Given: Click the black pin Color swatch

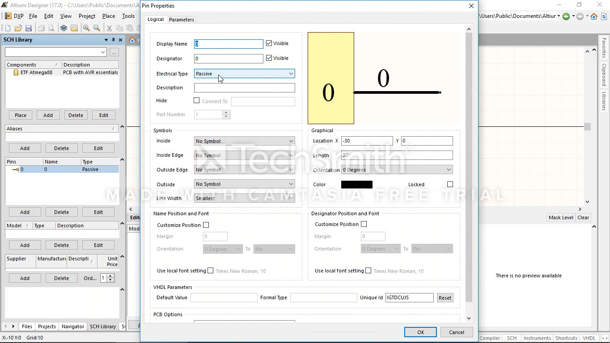Looking at the screenshot, I should pyautogui.click(x=356, y=184).
